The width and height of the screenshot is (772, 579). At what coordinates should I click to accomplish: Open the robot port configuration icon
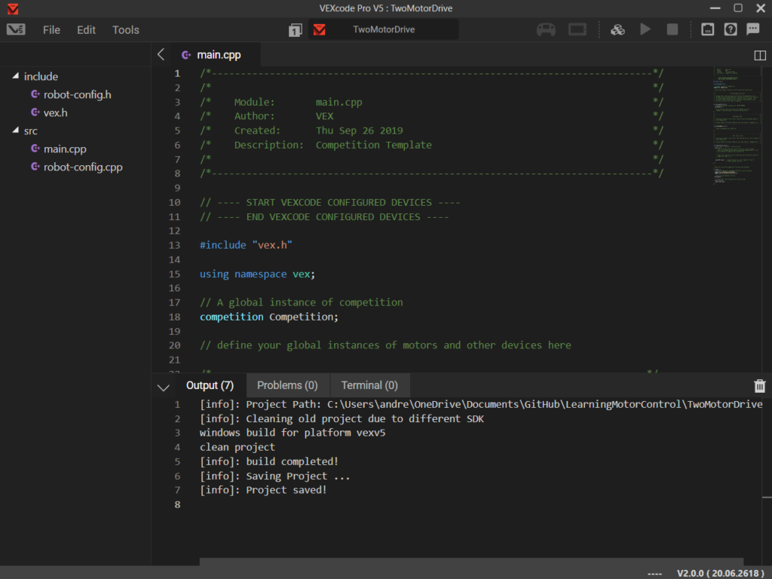coord(707,29)
